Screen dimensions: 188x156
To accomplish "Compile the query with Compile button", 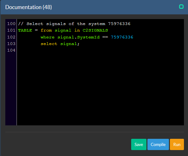I will (x=158, y=144).
